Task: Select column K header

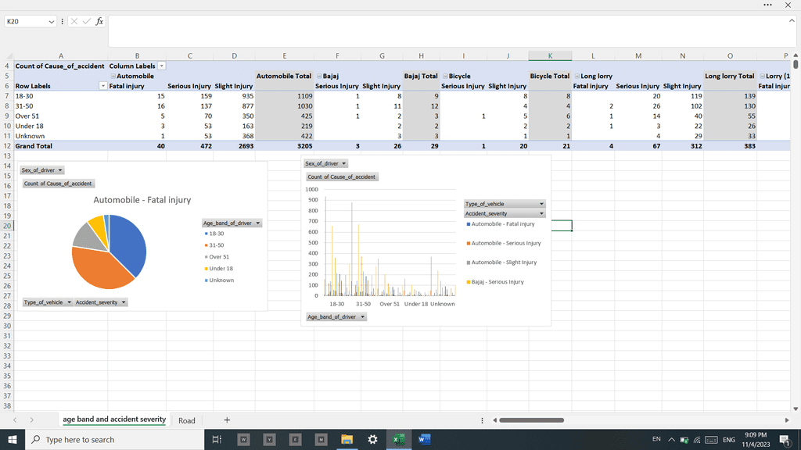Action: pyautogui.click(x=550, y=55)
